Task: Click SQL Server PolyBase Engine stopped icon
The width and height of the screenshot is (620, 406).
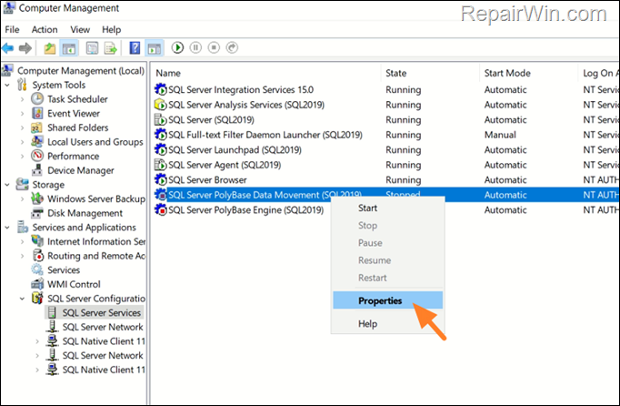Action: (160, 210)
